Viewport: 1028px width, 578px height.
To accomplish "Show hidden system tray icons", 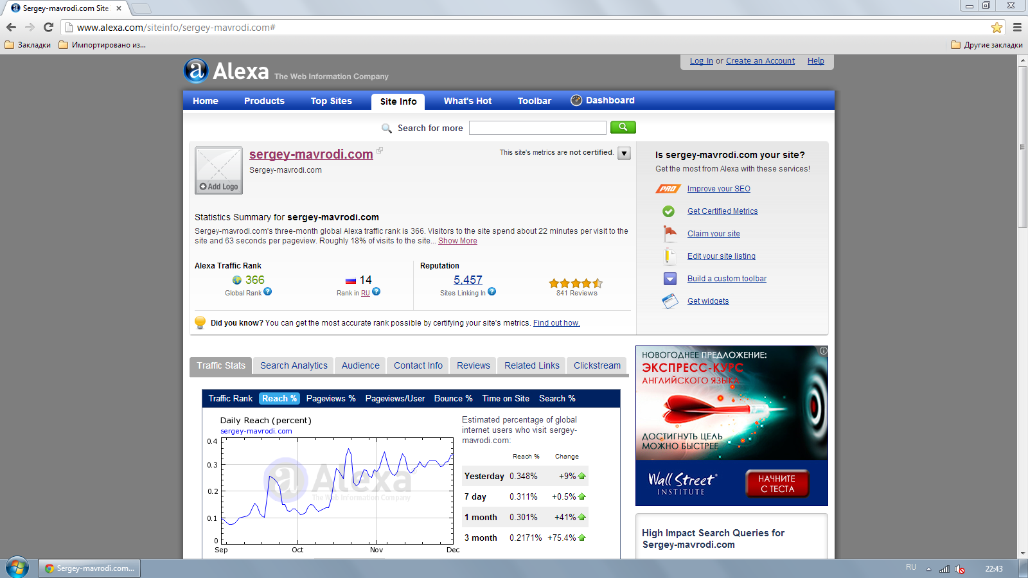I will [x=928, y=569].
